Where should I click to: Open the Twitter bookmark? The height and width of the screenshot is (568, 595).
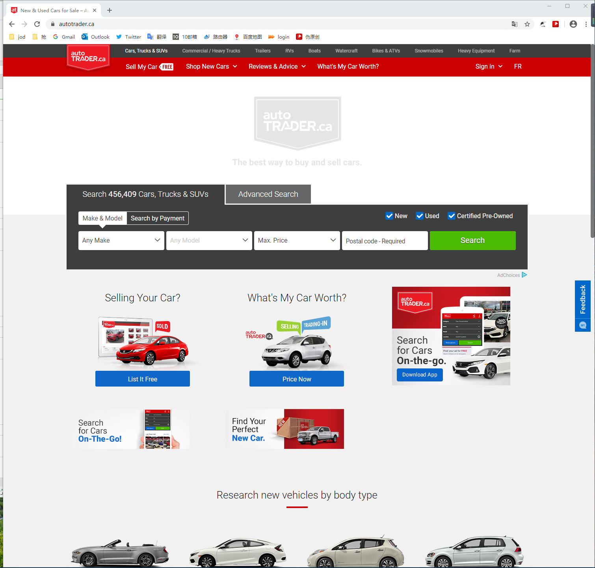pos(128,37)
